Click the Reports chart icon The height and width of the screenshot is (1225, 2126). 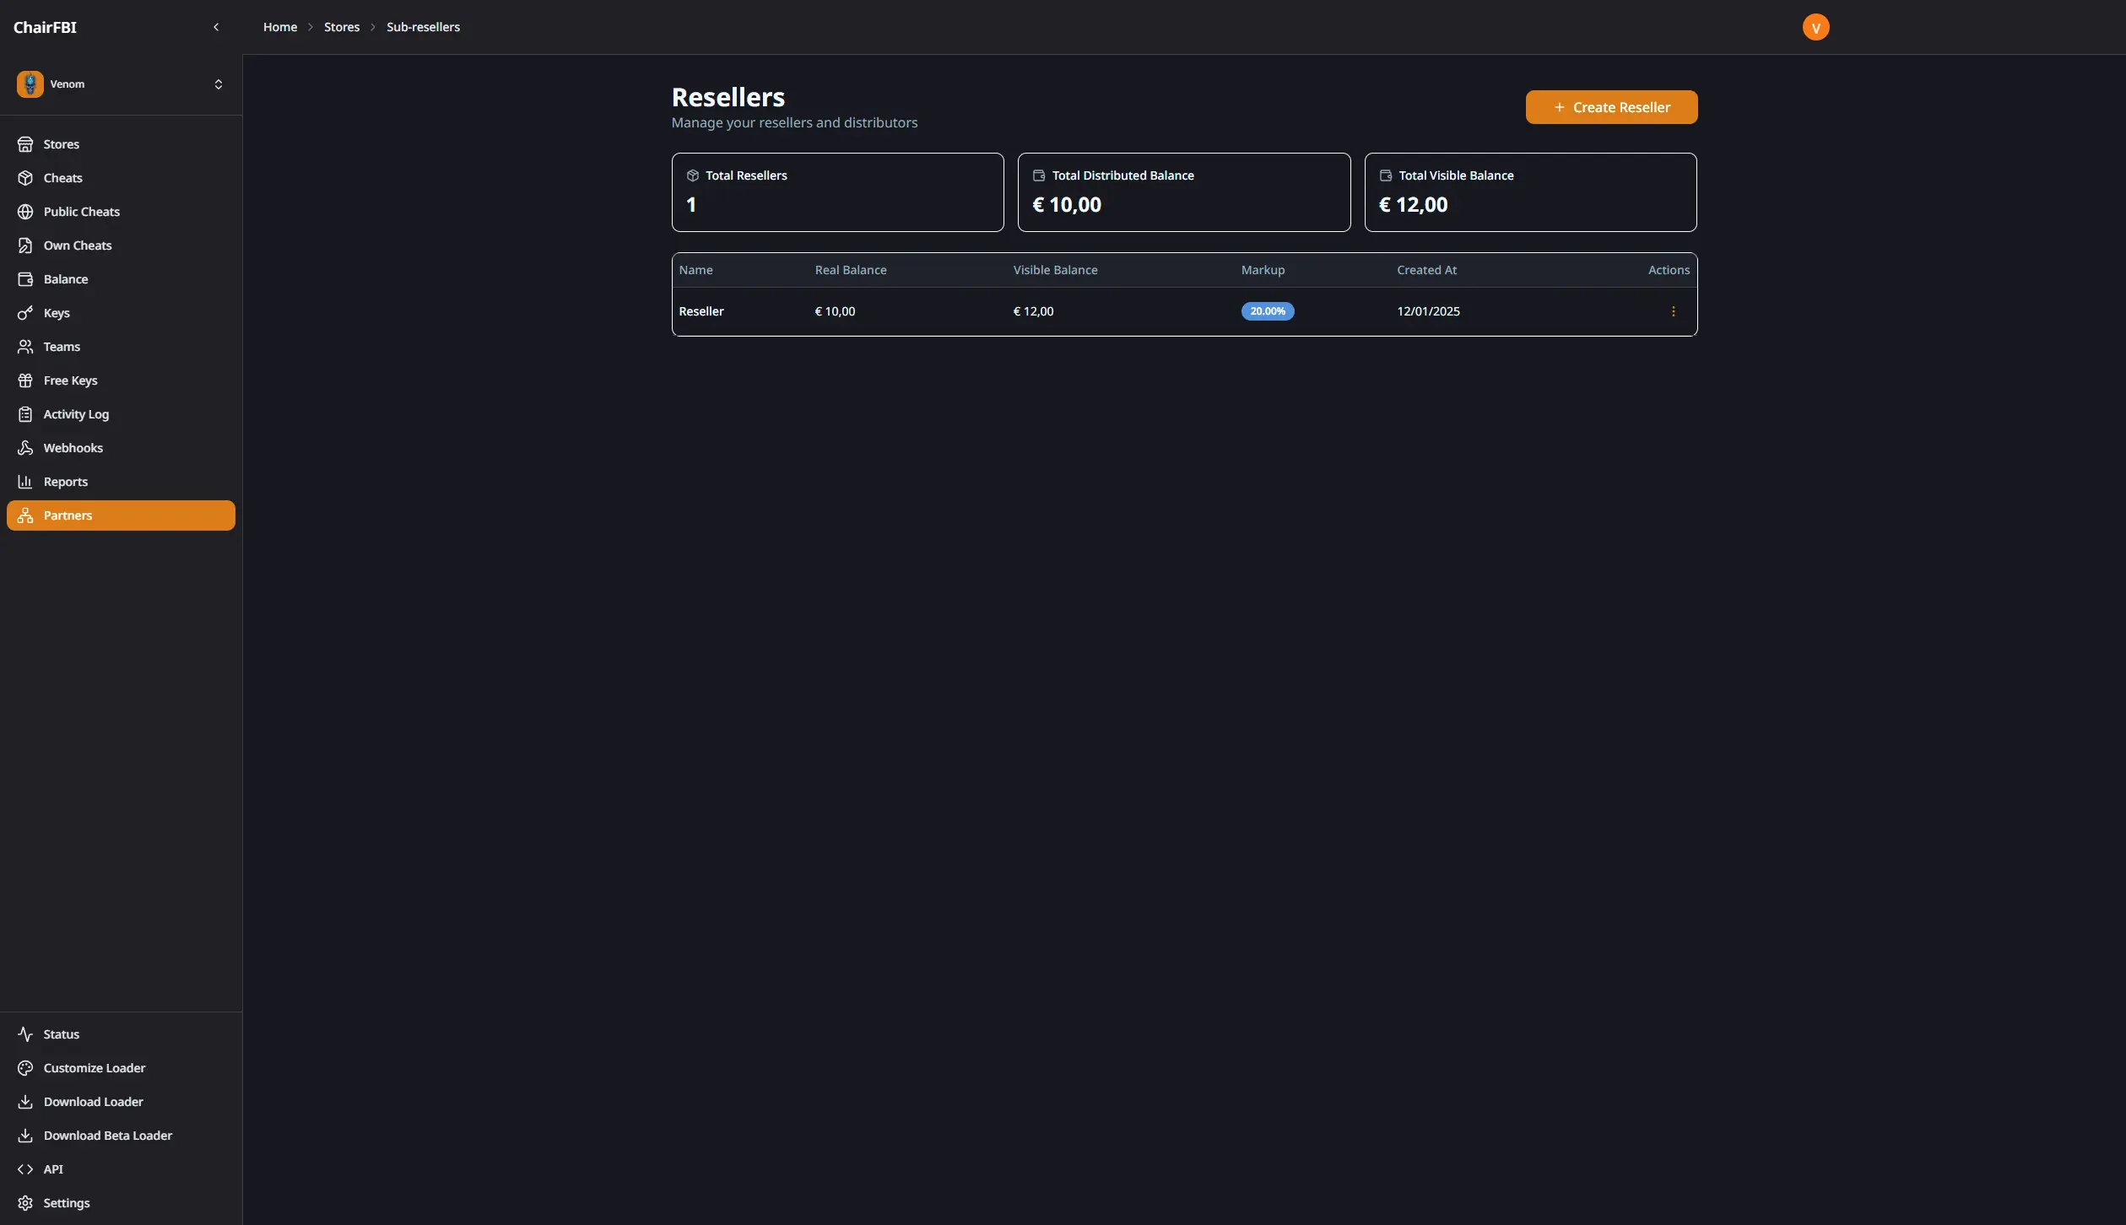click(x=26, y=481)
